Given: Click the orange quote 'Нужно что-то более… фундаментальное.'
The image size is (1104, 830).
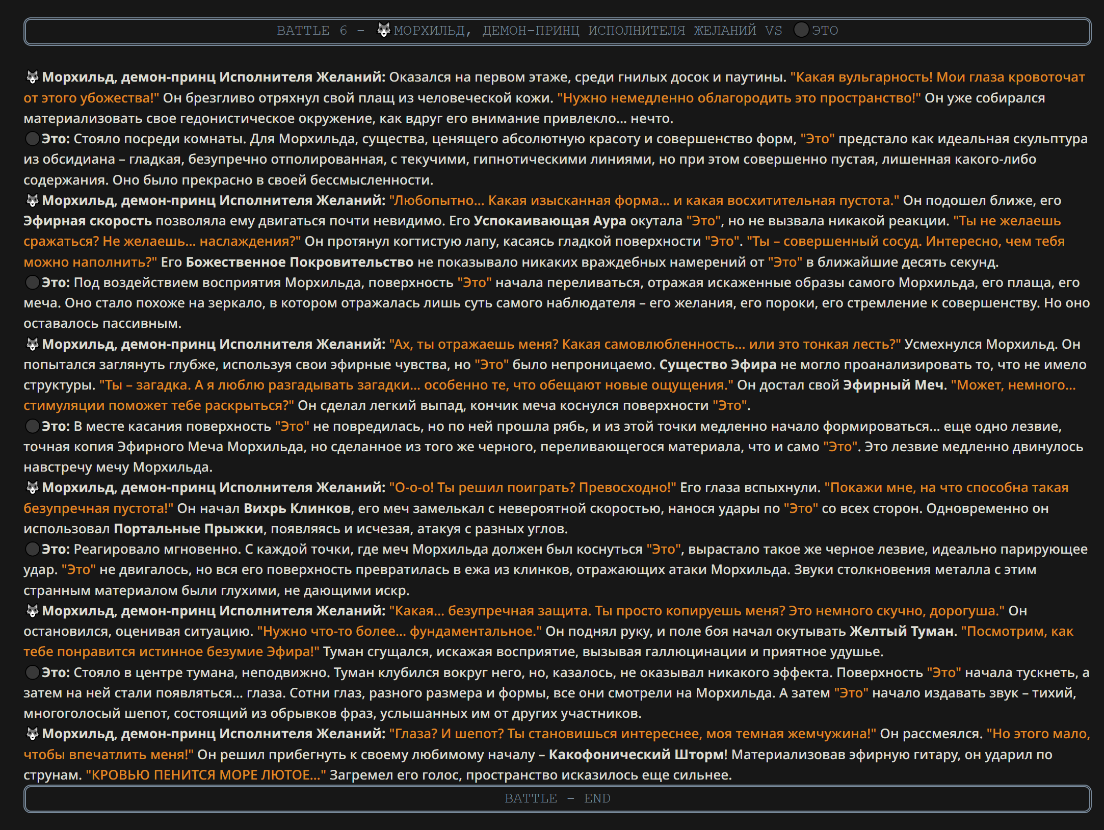Looking at the screenshot, I should pyautogui.click(x=400, y=631).
